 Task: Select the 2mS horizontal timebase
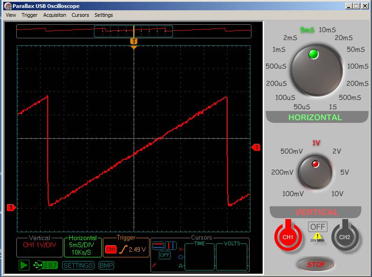click(290, 38)
